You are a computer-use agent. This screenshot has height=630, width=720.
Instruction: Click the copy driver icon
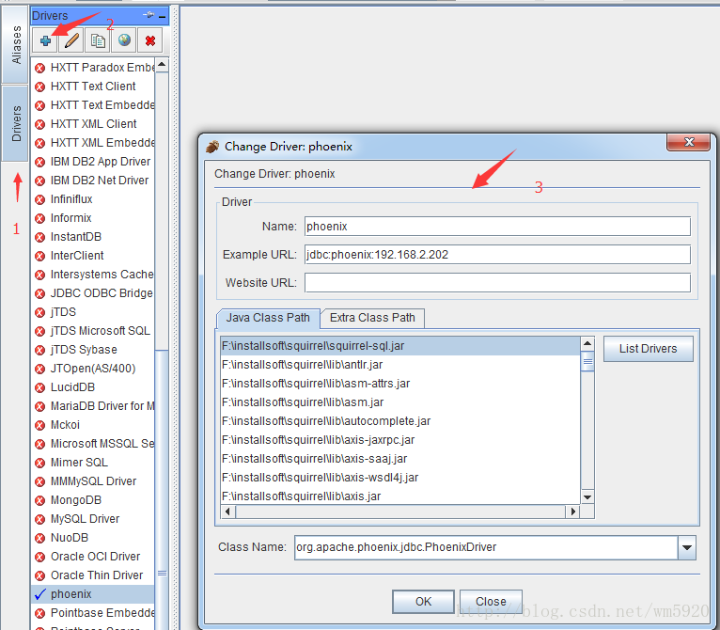click(98, 40)
